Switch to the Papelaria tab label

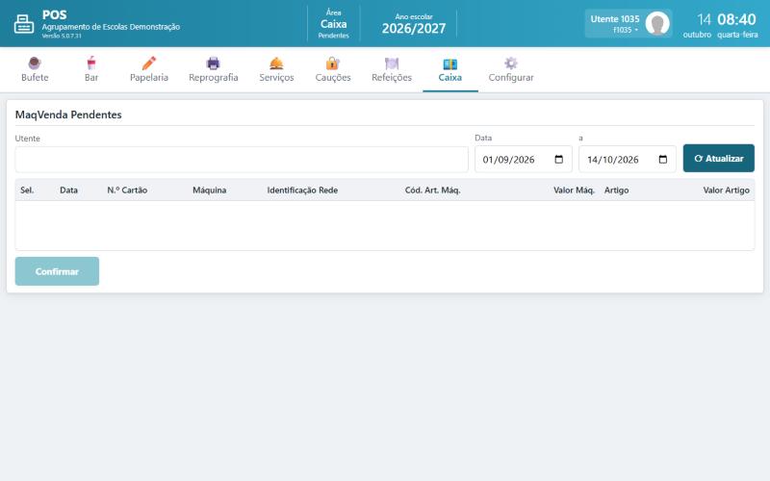tap(149, 78)
